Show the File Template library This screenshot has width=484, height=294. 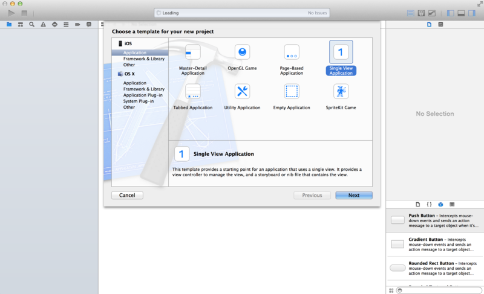tap(418, 205)
